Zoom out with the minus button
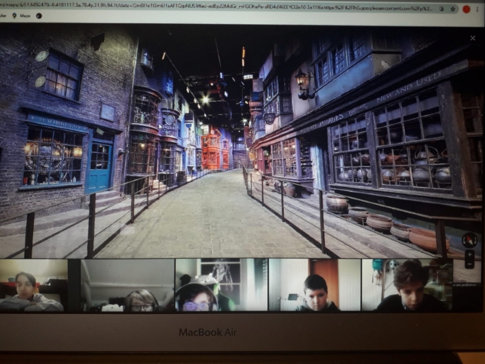This screenshot has width=485, height=364. pyautogui.click(x=469, y=264)
